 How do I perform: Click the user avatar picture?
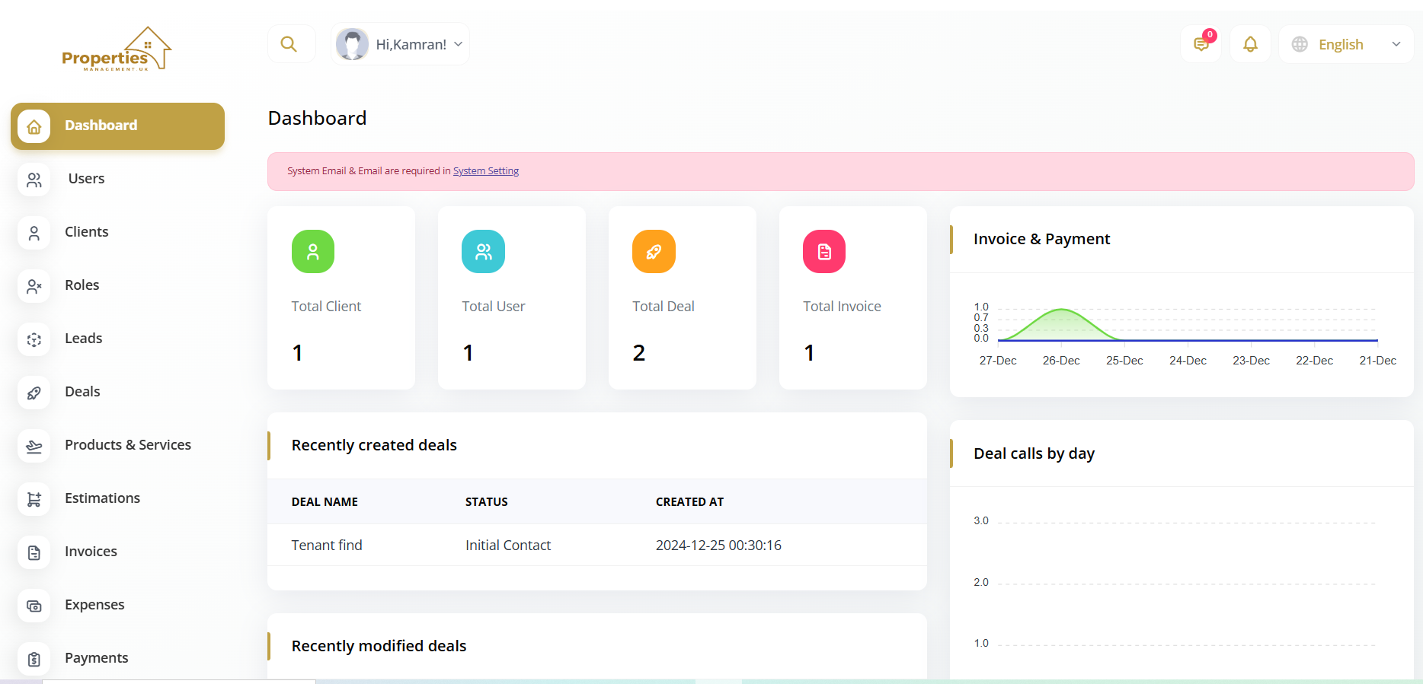point(353,44)
